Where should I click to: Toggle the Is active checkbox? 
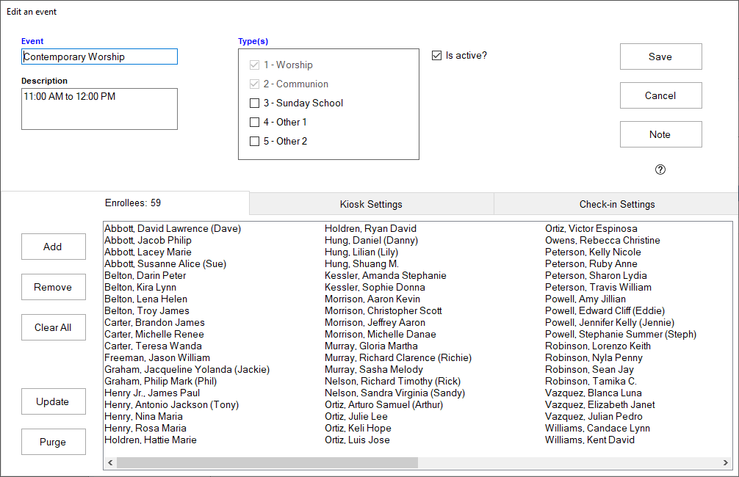(437, 56)
